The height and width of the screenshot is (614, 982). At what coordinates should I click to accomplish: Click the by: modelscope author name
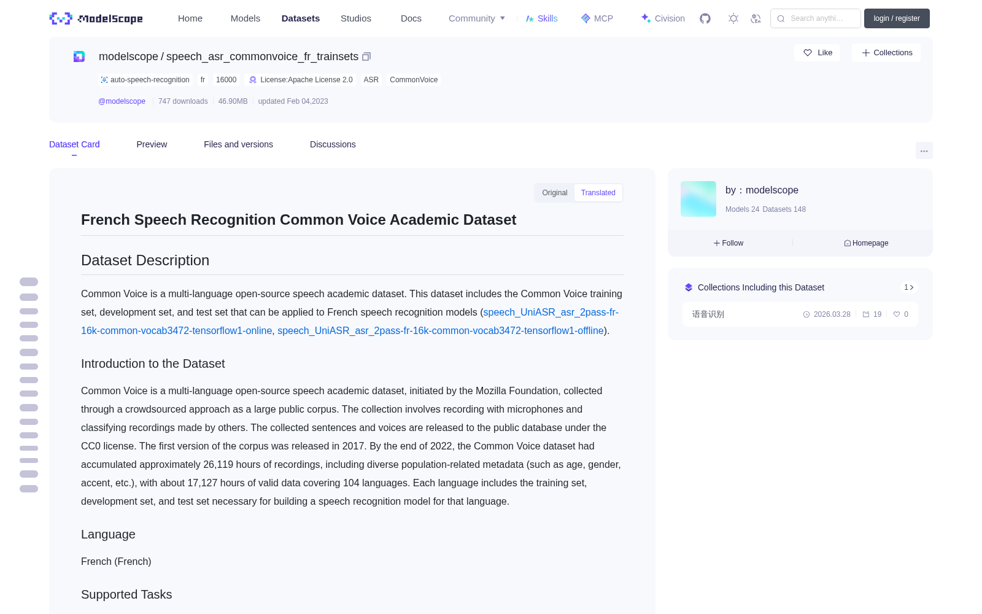(762, 190)
